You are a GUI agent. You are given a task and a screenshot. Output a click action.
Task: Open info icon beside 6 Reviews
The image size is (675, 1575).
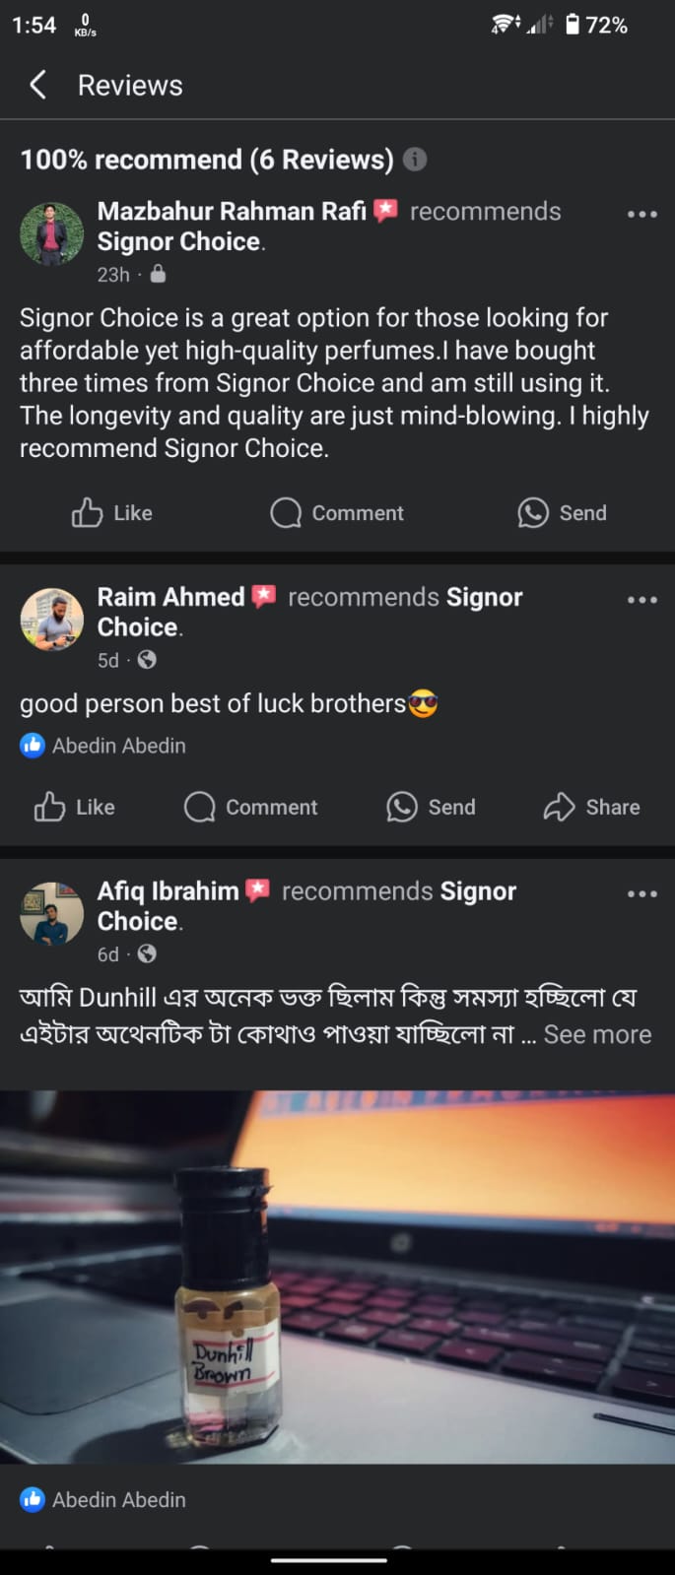[x=415, y=159]
